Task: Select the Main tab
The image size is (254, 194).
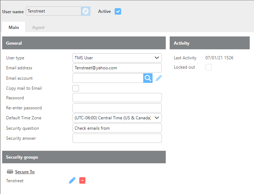Action: [x=14, y=27]
